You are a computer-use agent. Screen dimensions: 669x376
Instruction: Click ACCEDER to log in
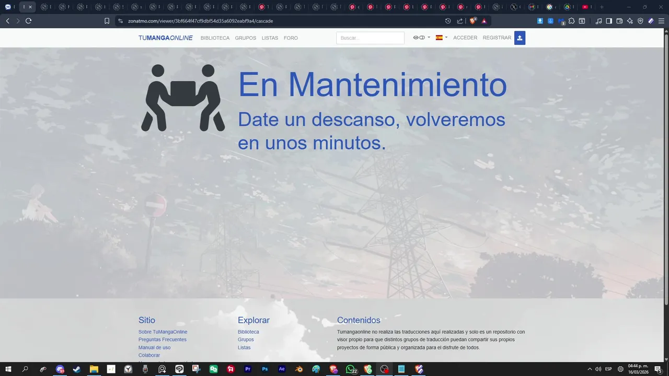coord(465,38)
